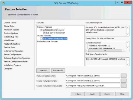Viewport: 133px width, 100px height.
Task: Select the SQL Client Connectivity SDK label
Action: tap(55, 39)
